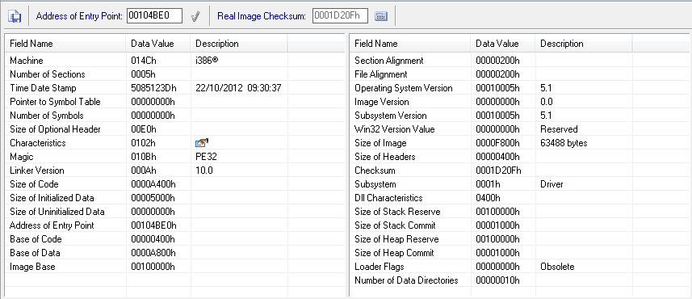Select the Size of Image value 0000F800h

point(498,143)
